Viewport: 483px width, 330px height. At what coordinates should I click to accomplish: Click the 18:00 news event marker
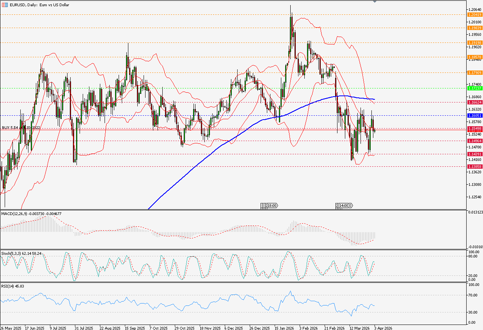click(x=269, y=205)
